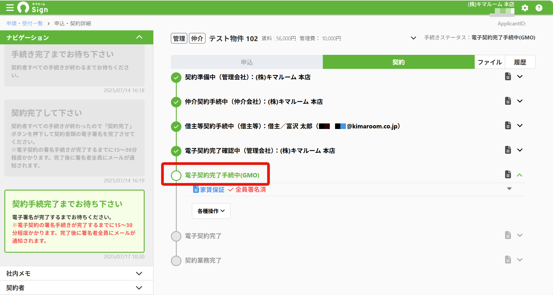Open document icon for 借主等契約手続中 row

(508, 125)
